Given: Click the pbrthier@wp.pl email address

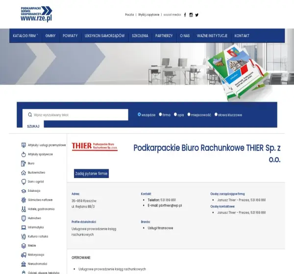Looking at the screenshot, I should [170, 205].
